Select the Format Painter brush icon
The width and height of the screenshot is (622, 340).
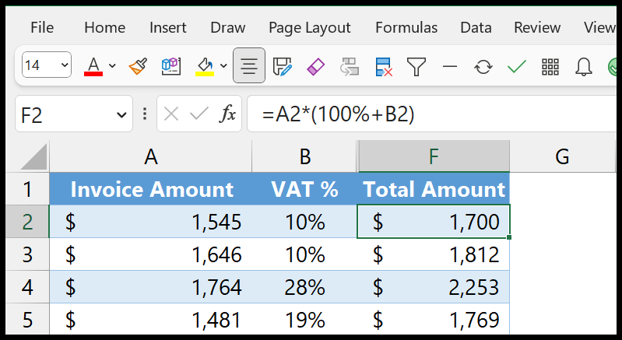point(138,66)
